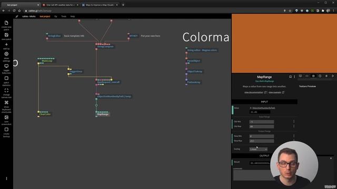Reload the browser page

[14, 10]
